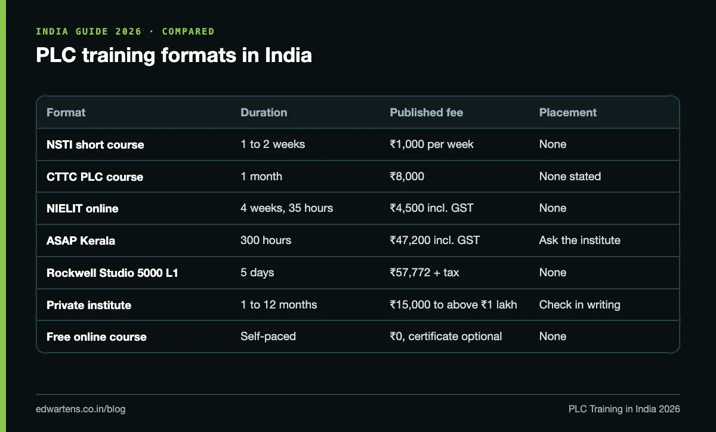This screenshot has width=716, height=432.
Task: Click the '₹8,000' fee cell
Action: point(407,177)
